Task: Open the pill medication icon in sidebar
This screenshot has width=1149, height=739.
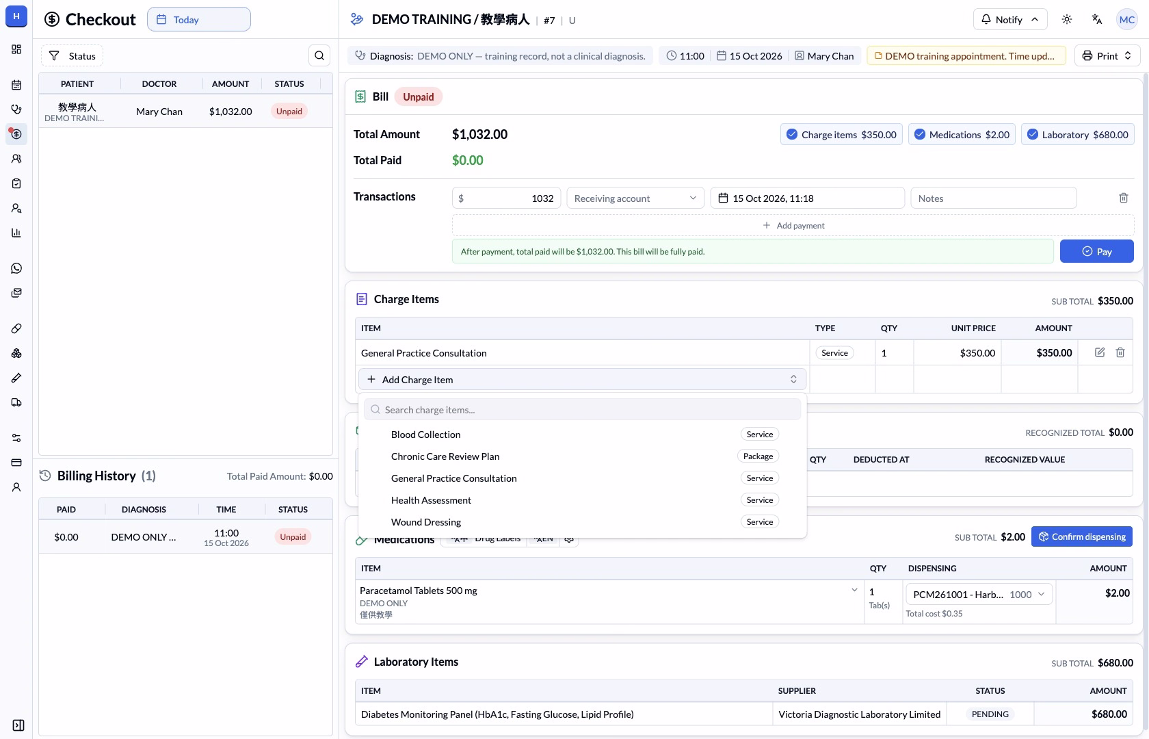Action: click(16, 328)
